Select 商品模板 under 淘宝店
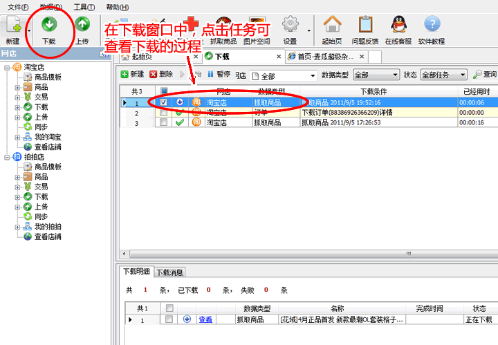This screenshot has height=345, width=498. [x=48, y=77]
